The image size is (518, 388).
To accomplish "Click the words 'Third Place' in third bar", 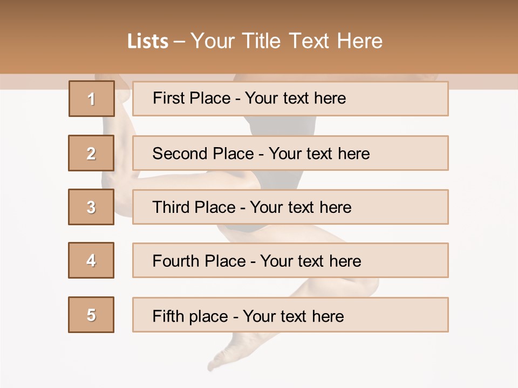I will tap(194, 207).
